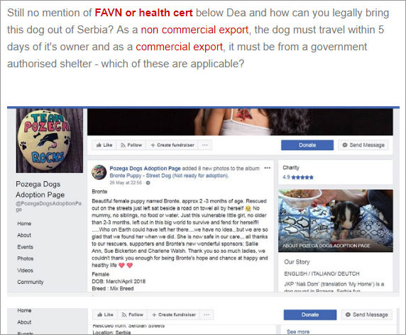
Task: Click the 4.9 star rating
Action: point(298,177)
